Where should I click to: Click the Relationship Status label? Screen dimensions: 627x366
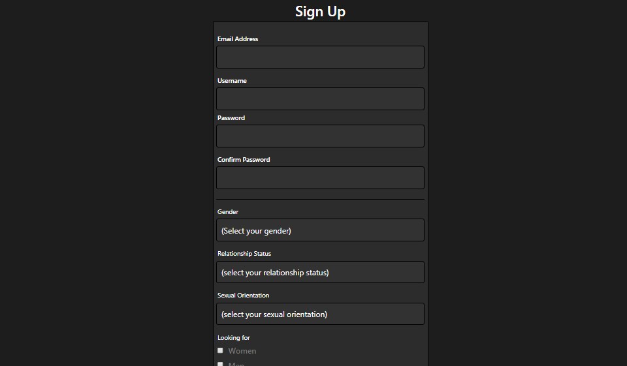[x=244, y=254]
